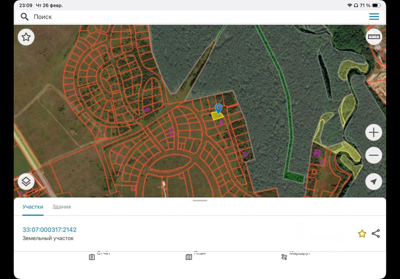Activate the ruler measurement tool
Screen dimensions: 400x279
[x=374, y=37]
